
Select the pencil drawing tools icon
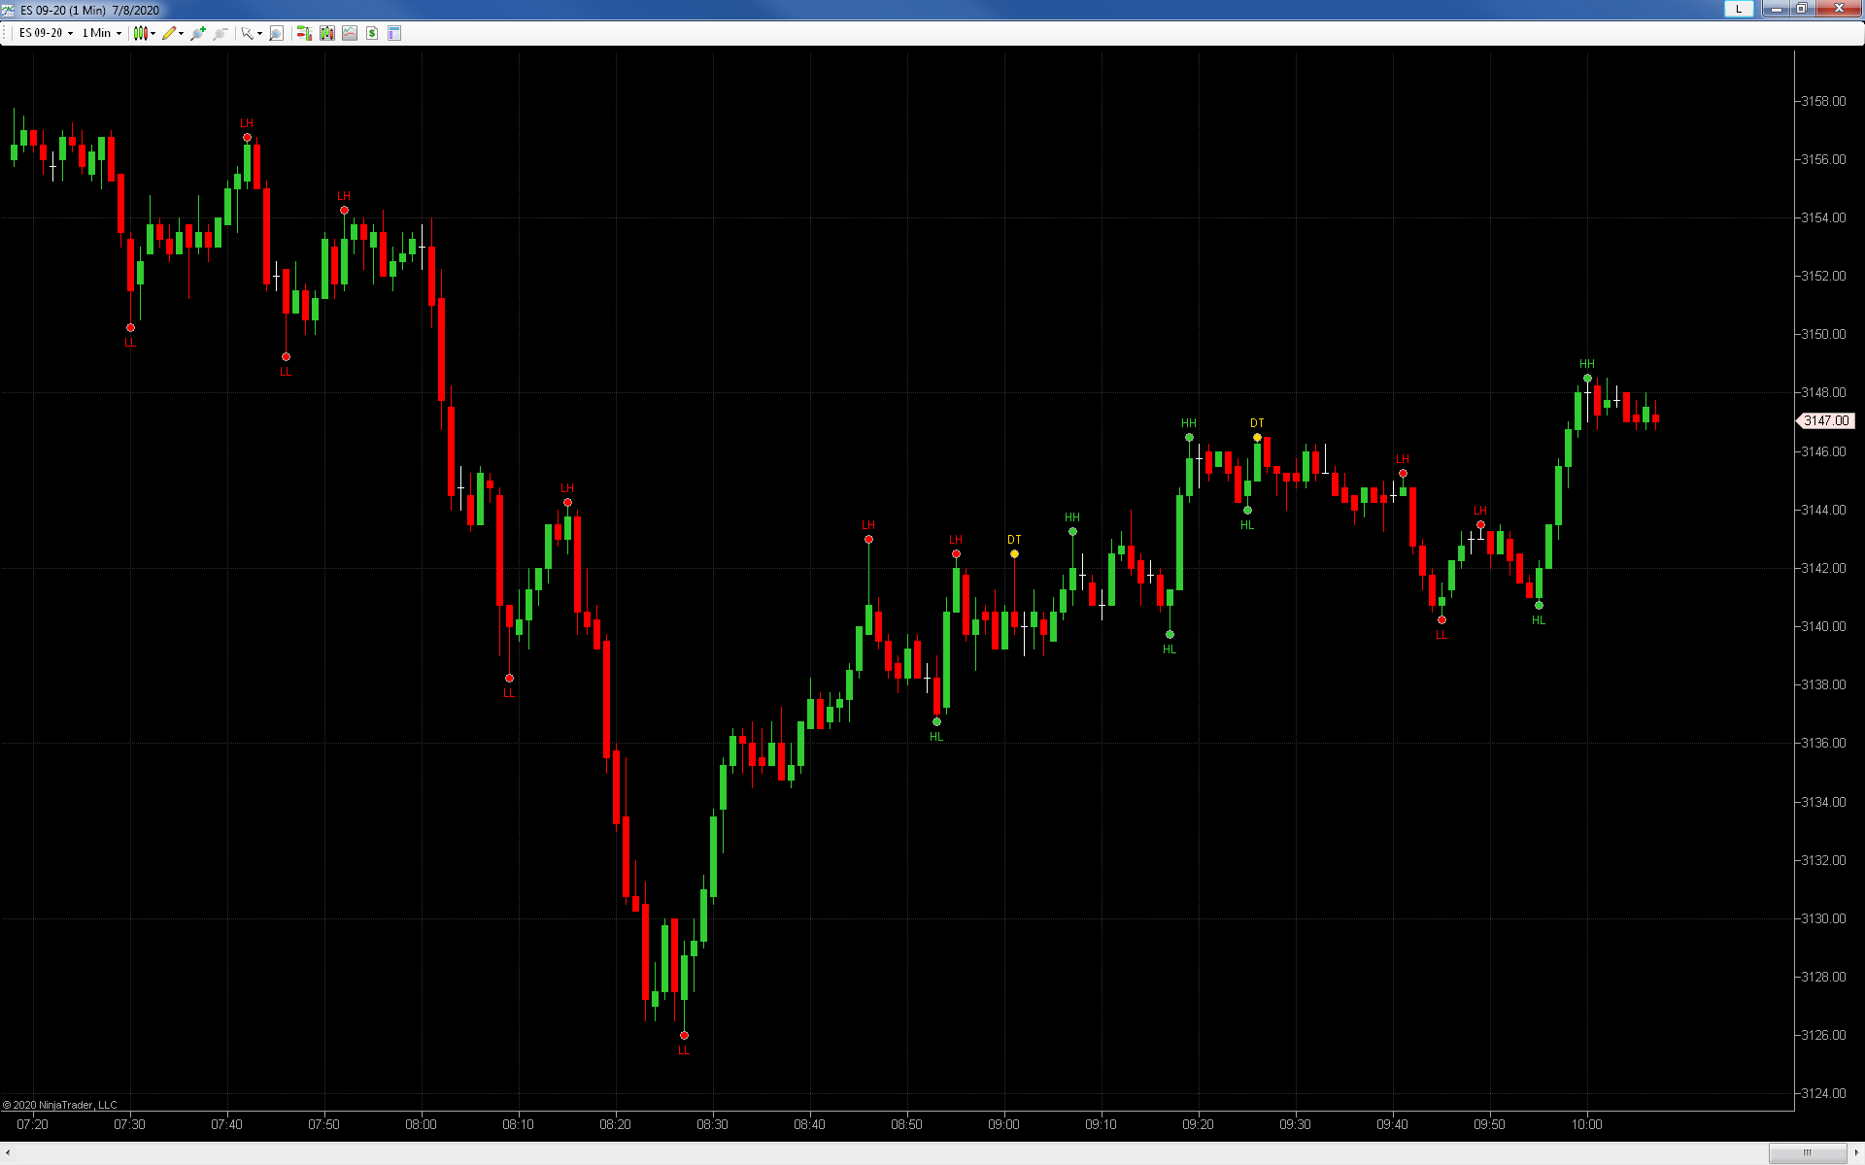pyautogui.click(x=169, y=33)
